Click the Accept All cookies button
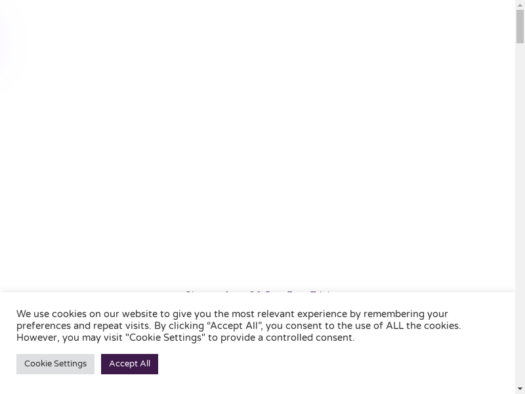This screenshot has width=525, height=394. (x=129, y=364)
